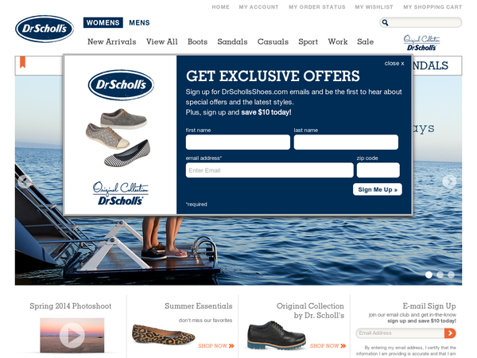This screenshot has height=358, width=477.
Task: Switch to the MENS tab
Action: click(x=139, y=23)
